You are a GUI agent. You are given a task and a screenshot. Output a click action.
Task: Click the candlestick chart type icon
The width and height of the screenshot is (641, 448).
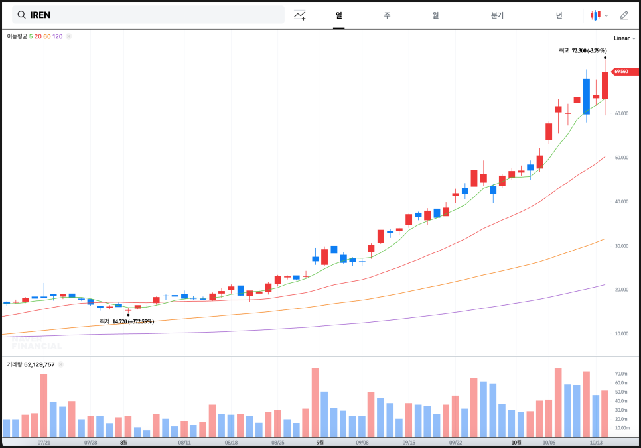click(x=595, y=15)
